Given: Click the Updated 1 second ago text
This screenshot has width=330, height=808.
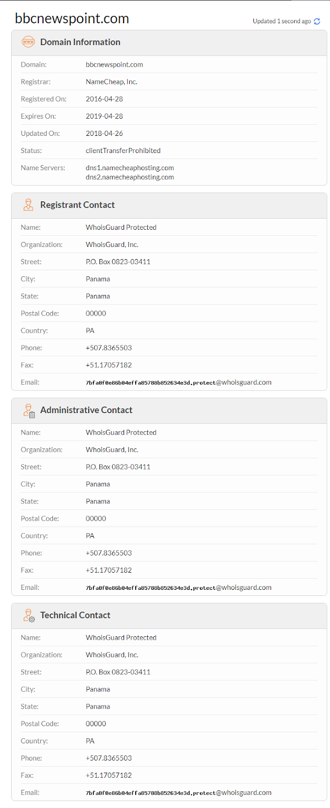Looking at the screenshot, I should [x=282, y=21].
